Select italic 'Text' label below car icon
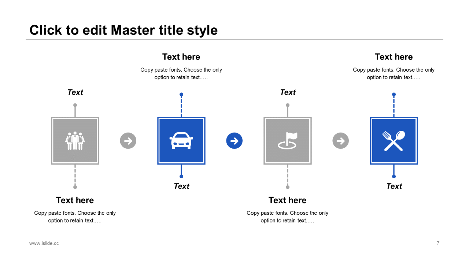Image resolution: width=469 pixels, height=263 pixels. pos(181,186)
